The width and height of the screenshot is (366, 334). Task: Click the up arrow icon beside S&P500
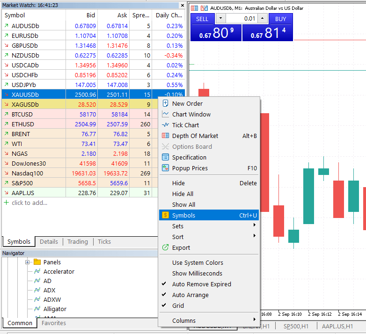tap(6, 183)
